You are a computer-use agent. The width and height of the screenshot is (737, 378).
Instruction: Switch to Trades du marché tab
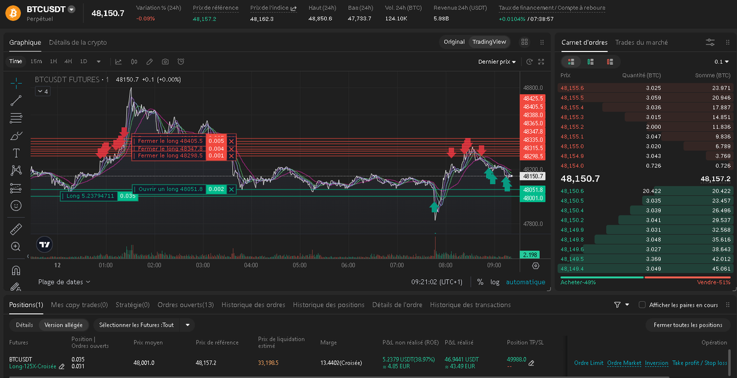(642, 42)
